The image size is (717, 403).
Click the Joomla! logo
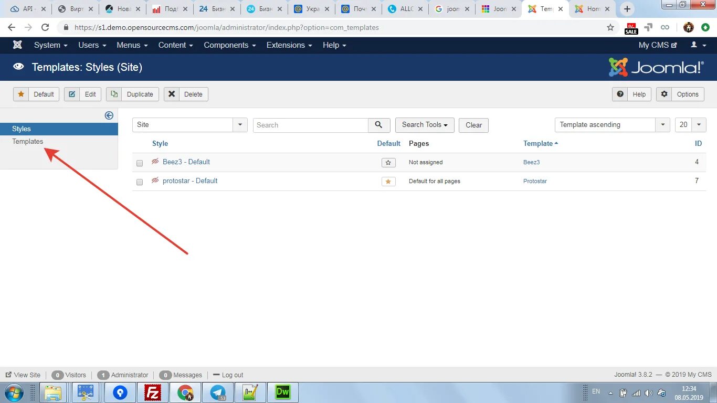click(656, 67)
